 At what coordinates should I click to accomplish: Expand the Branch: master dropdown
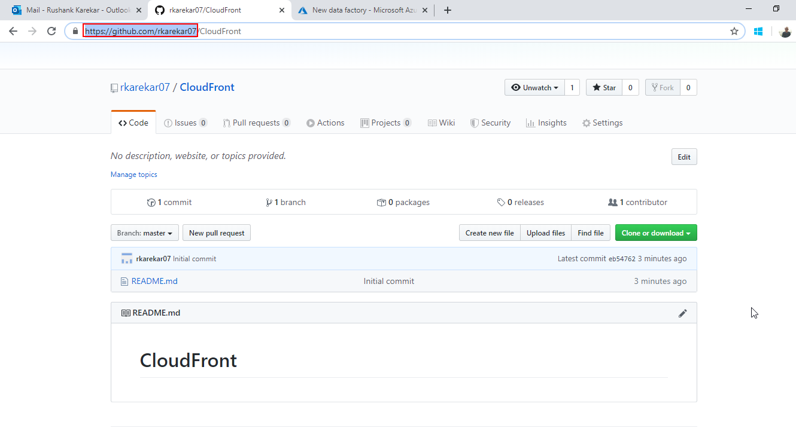pos(145,233)
